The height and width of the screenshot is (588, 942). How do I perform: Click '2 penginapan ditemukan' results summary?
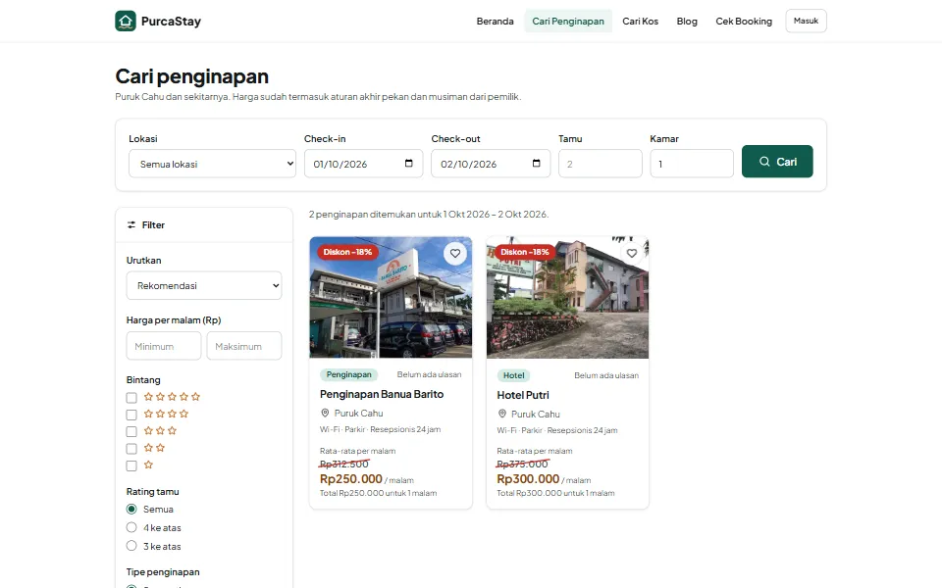click(429, 215)
